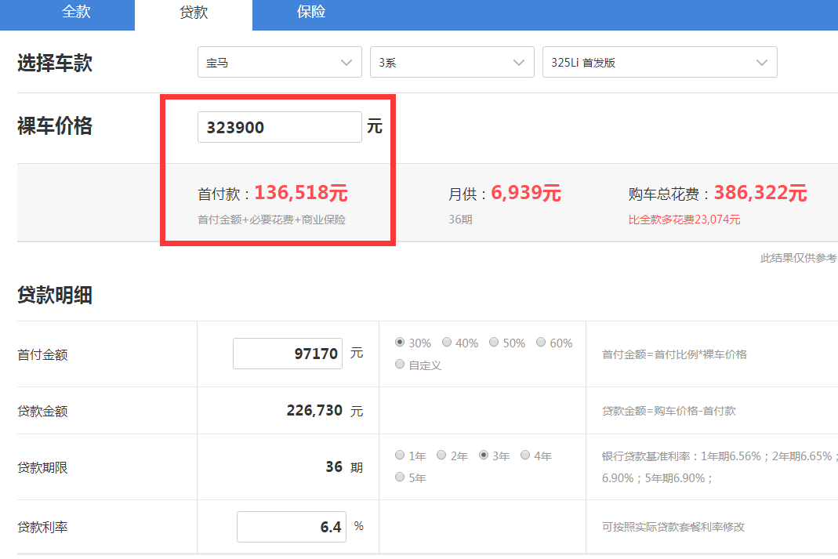The image size is (838, 559).
Task: Switch to the 全款 tab
Action: pyautogui.click(x=75, y=13)
